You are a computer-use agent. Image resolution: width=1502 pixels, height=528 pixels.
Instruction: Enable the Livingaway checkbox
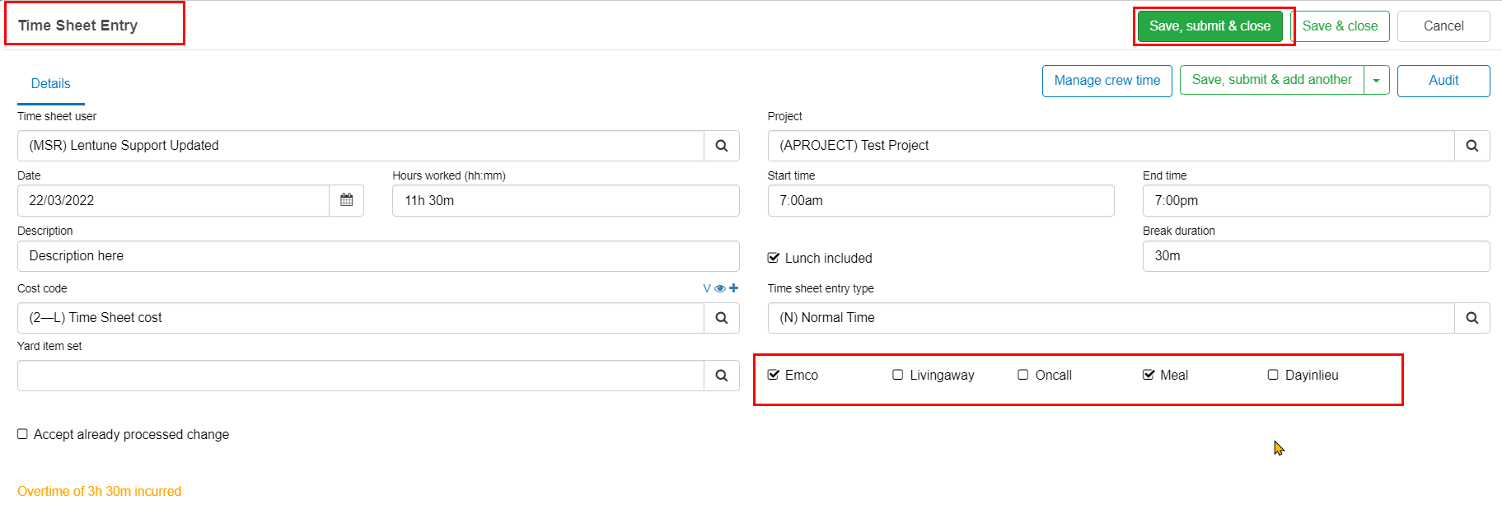tap(898, 375)
